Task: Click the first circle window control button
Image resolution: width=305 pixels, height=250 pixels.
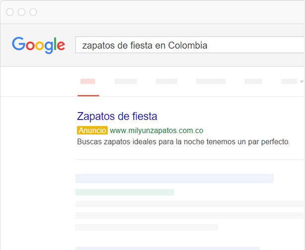Action: [10, 12]
